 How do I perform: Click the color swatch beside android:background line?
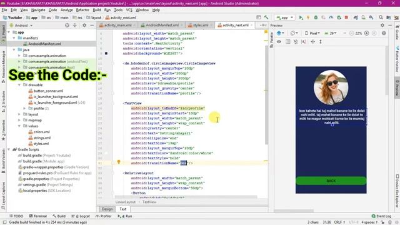(x=106, y=53)
